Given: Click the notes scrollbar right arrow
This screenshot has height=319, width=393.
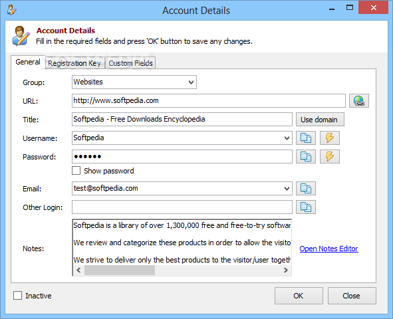Looking at the screenshot, I should (x=286, y=270).
